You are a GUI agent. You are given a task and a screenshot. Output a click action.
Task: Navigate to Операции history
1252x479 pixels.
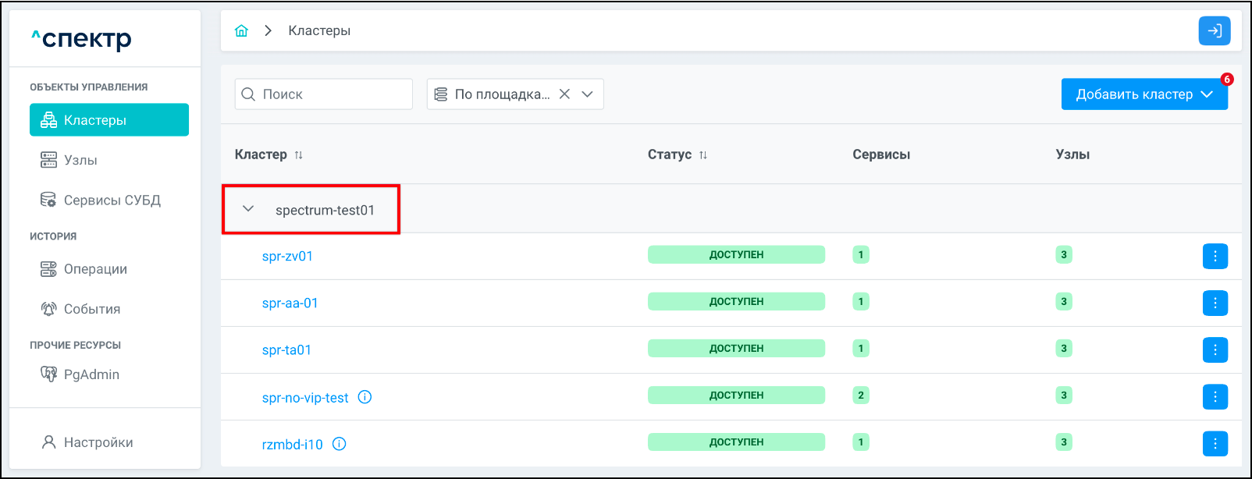[95, 269]
